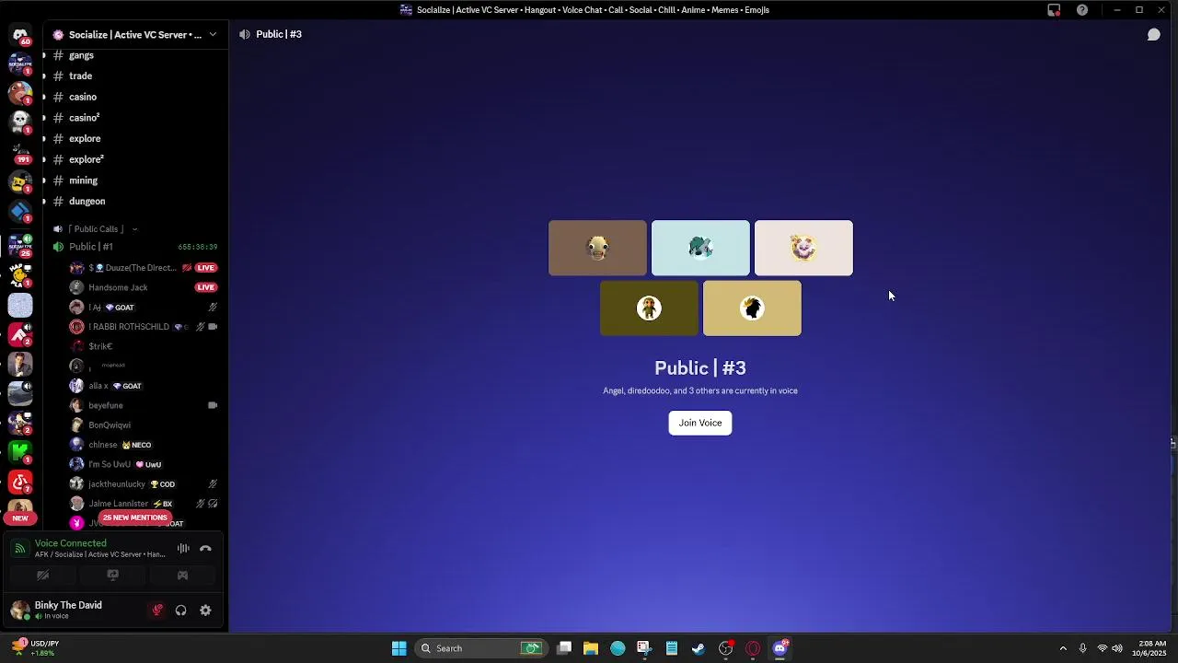Select the tan participant tile thumbnail

point(753,308)
